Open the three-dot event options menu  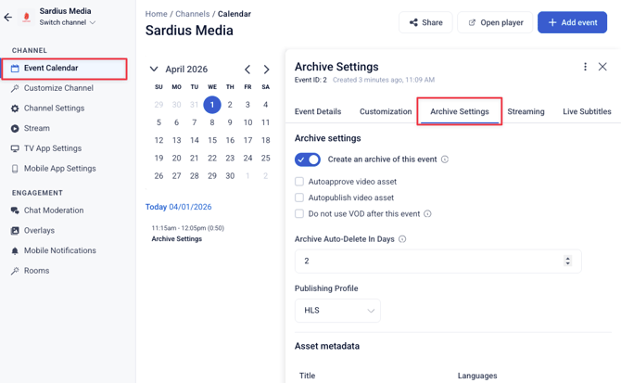[585, 67]
